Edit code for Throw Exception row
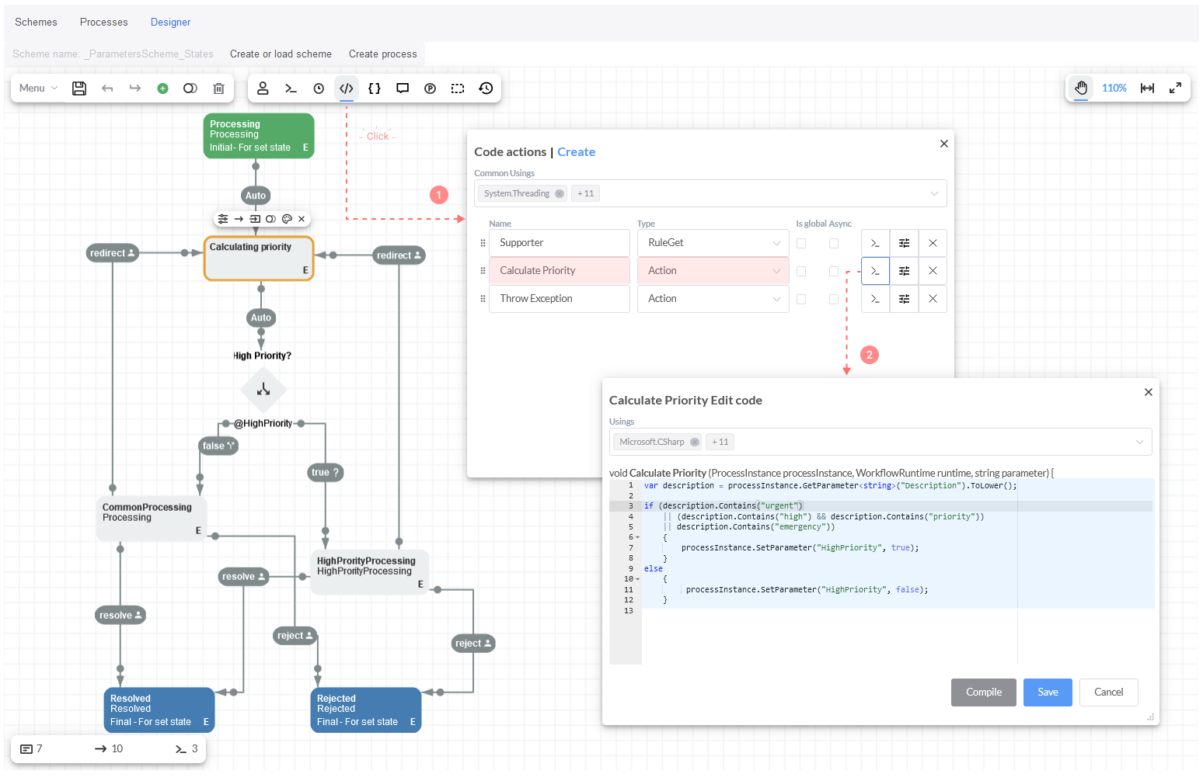This screenshot has width=1203, height=781. point(875,299)
